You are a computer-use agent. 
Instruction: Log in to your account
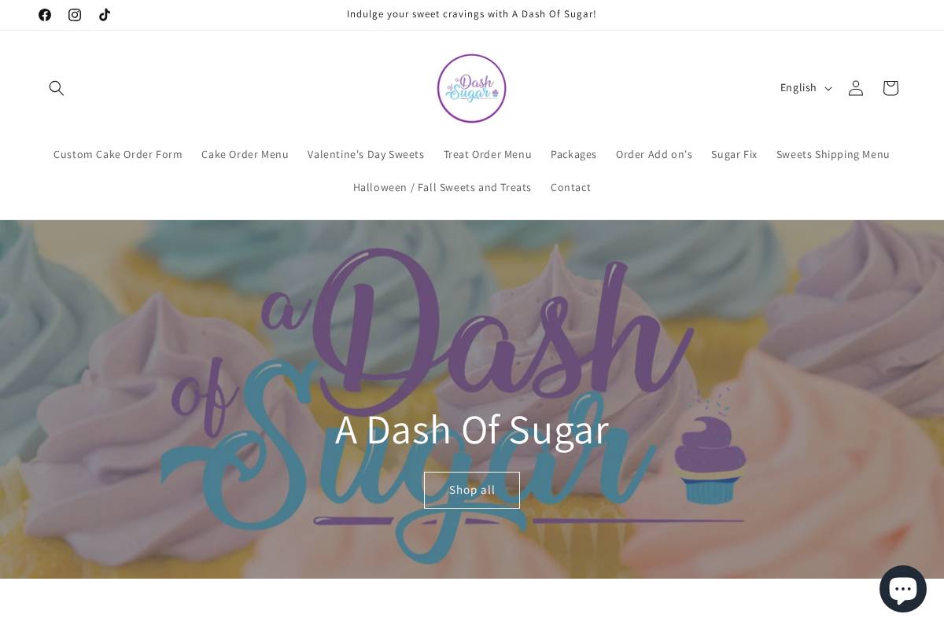pyautogui.click(x=855, y=88)
